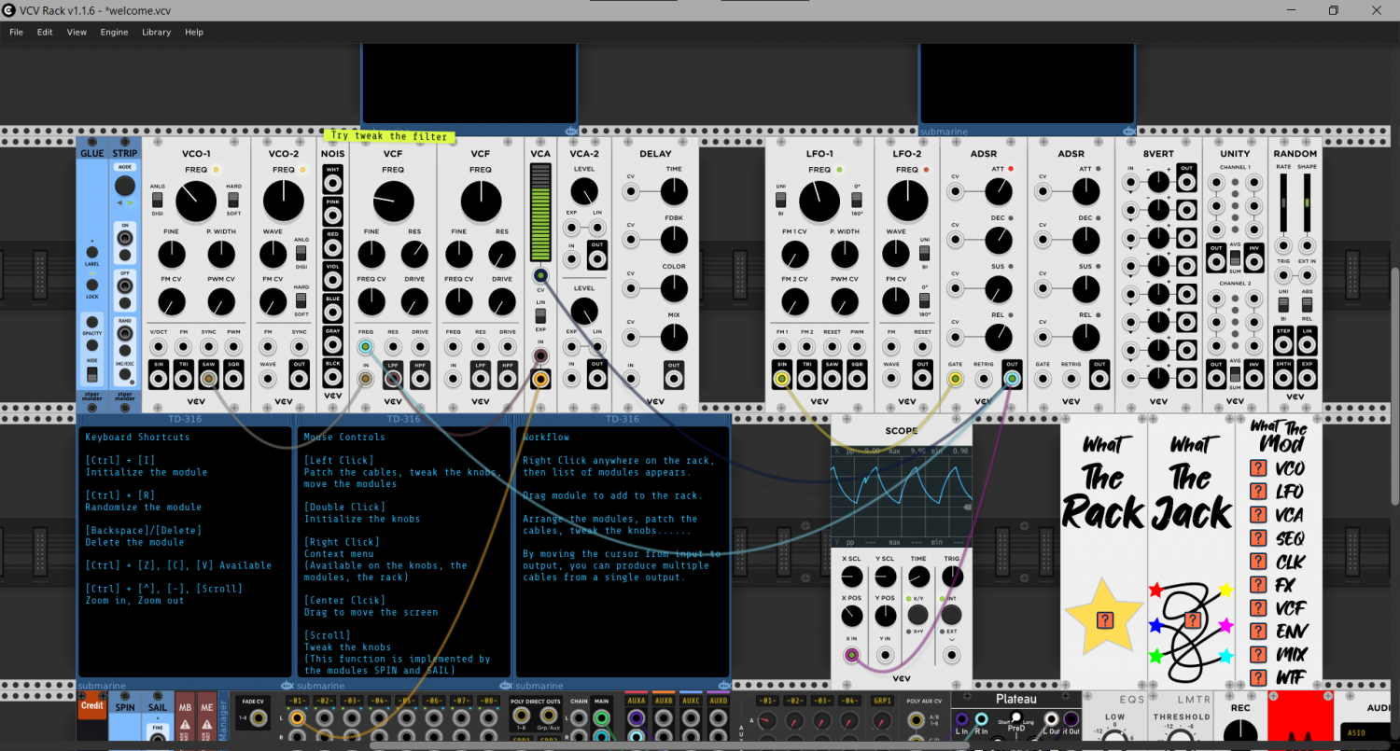Open the Edit menu
The image size is (1400, 751).
point(45,32)
